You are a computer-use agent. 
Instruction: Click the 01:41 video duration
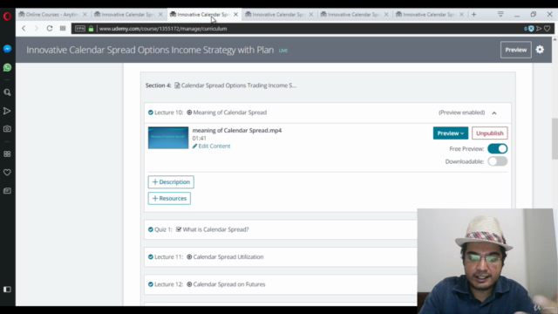[200, 138]
